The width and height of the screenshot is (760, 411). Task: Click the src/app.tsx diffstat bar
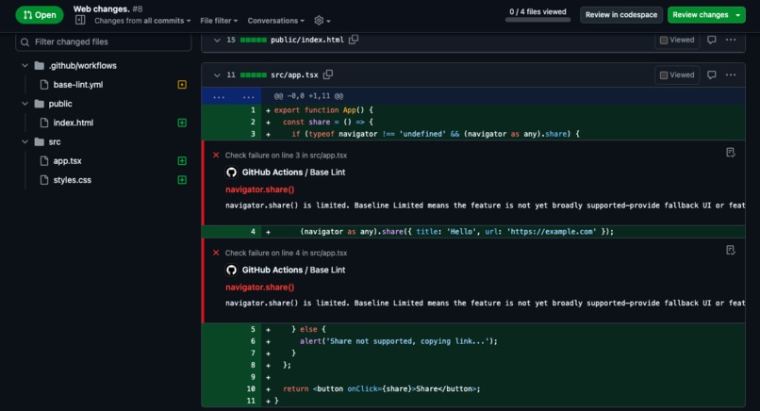253,75
